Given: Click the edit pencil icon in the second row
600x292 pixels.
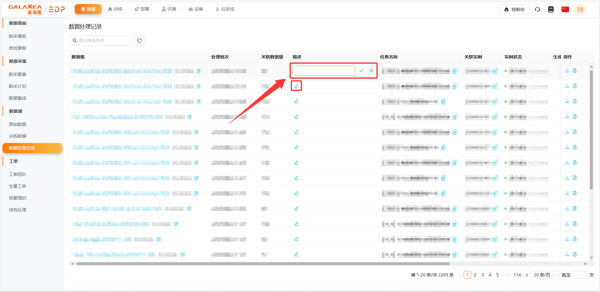Looking at the screenshot, I should 296,86.
